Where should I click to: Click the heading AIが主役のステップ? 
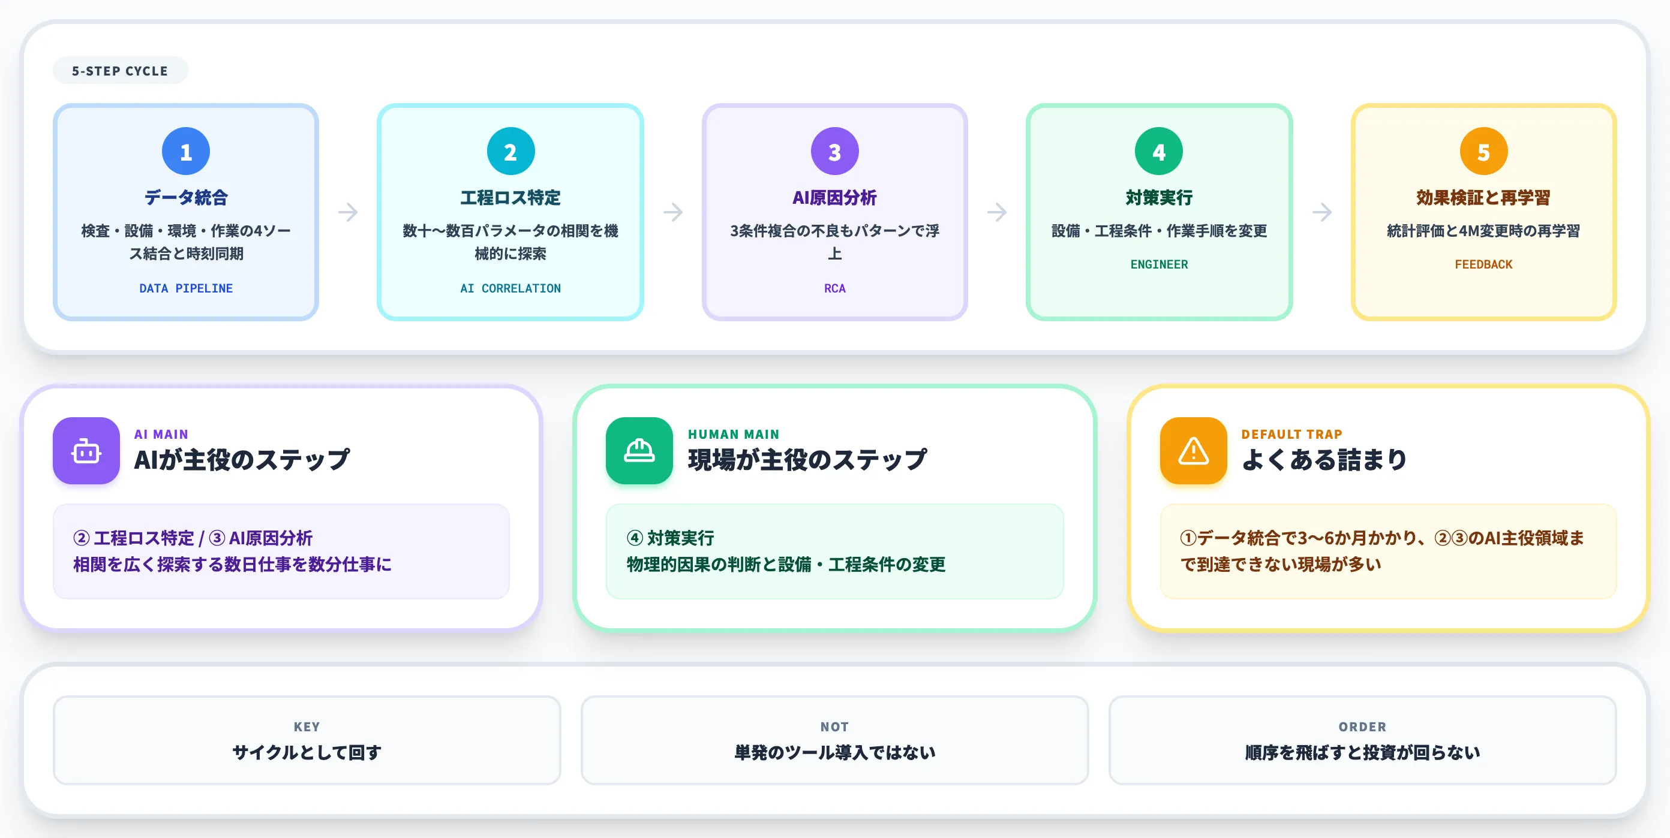click(242, 460)
